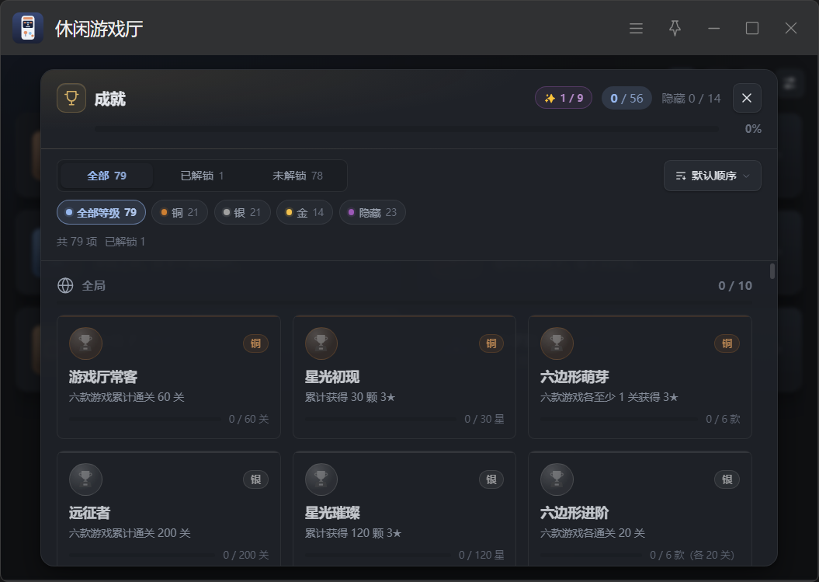Open the 六边形萌芽 achievement title
This screenshot has width=819, height=582.
[x=574, y=377]
